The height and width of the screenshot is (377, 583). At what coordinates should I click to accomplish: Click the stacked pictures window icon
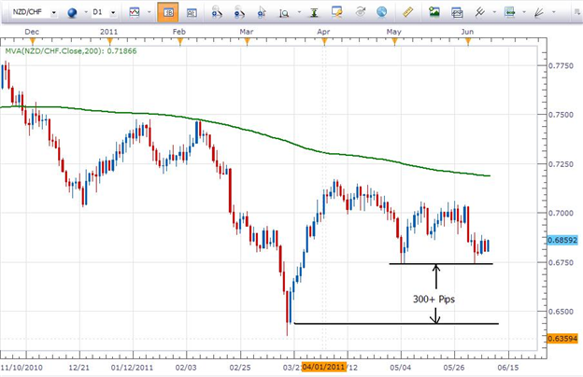457,13
